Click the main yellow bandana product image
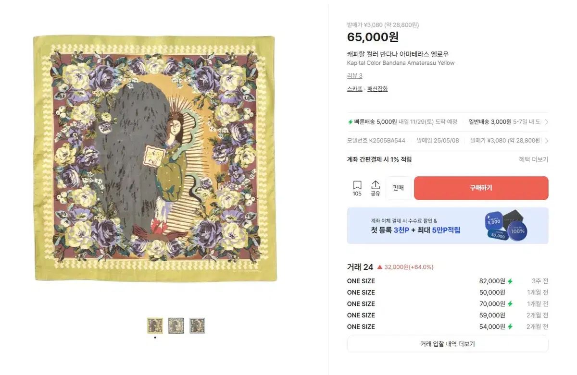 (x=155, y=158)
